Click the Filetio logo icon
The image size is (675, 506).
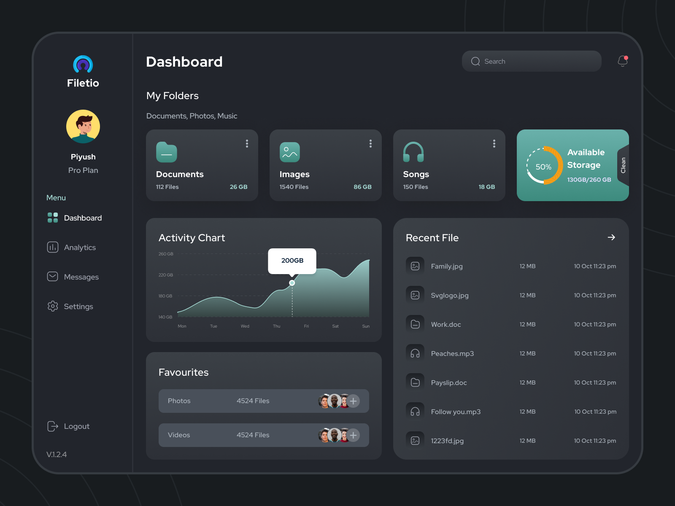pyautogui.click(x=83, y=64)
